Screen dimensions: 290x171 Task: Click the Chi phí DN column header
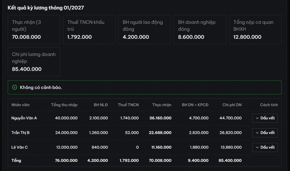pos(232,105)
